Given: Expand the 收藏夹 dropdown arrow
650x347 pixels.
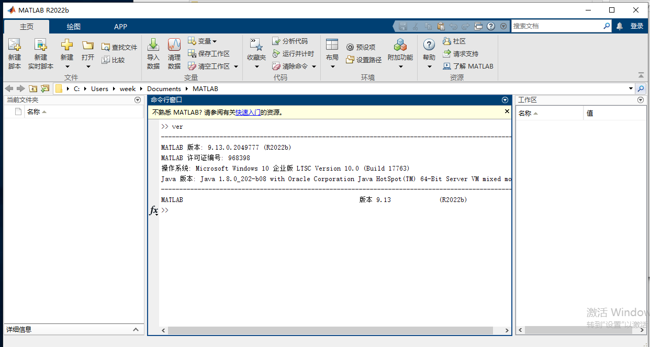Looking at the screenshot, I should pos(256,66).
